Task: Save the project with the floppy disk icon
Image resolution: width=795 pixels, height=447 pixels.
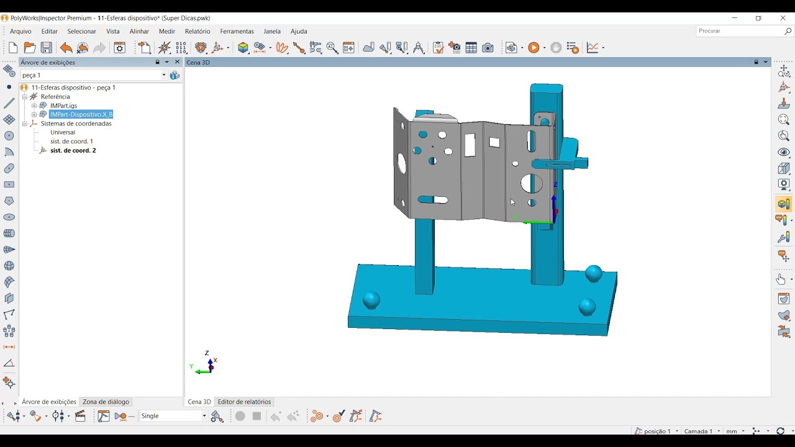Action: click(47, 48)
